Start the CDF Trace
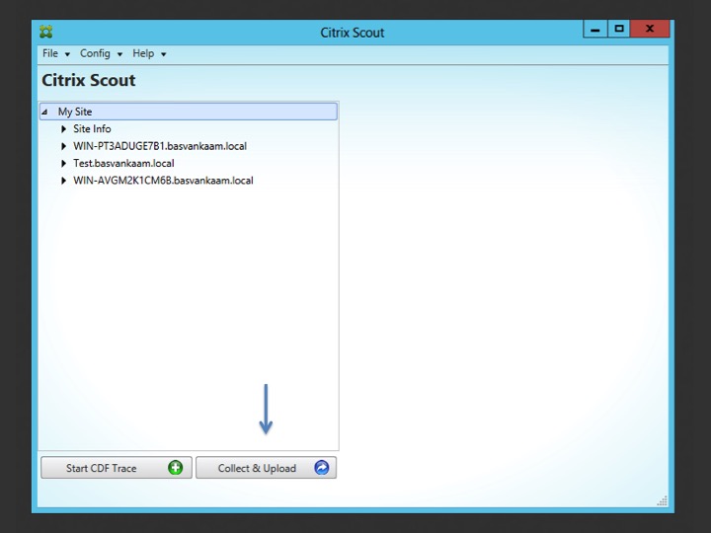This screenshot has height=533, width=711. pos(117,468)
